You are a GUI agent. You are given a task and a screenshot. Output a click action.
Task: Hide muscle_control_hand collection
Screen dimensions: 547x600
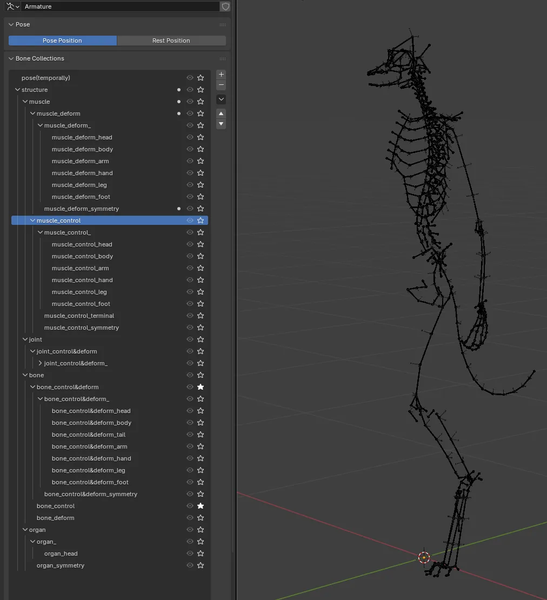190,279
